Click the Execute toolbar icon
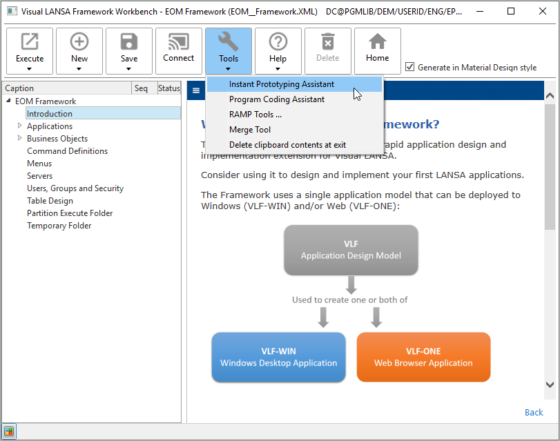 coord(30,41)
